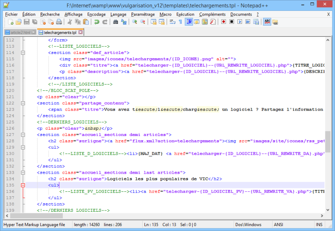Redo the last undone action
Screen dimensions: 335x231
(x=105, y=22)
